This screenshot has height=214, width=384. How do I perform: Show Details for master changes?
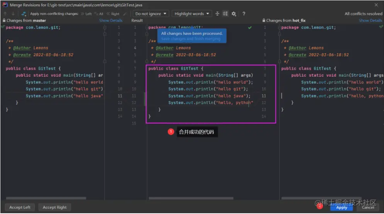coord(111,20)
